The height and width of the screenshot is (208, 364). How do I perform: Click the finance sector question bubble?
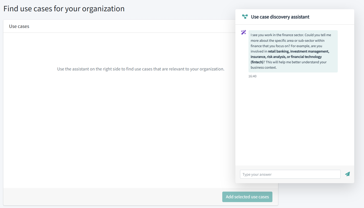pos(293,51)
